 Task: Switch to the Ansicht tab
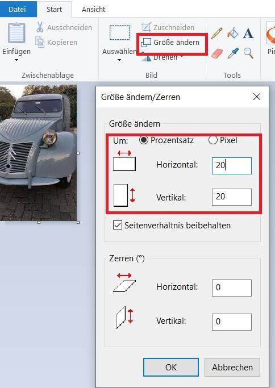94,9
